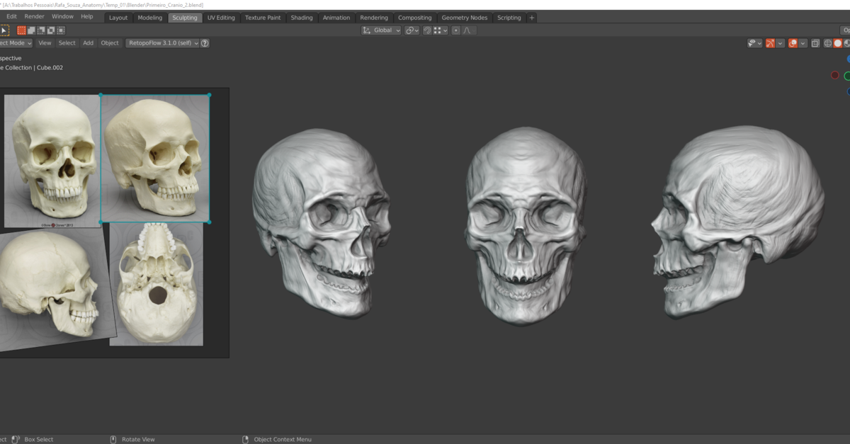850x444 pixels.
Task: Click the show gizmos eye icon
Action: point(751,43)
